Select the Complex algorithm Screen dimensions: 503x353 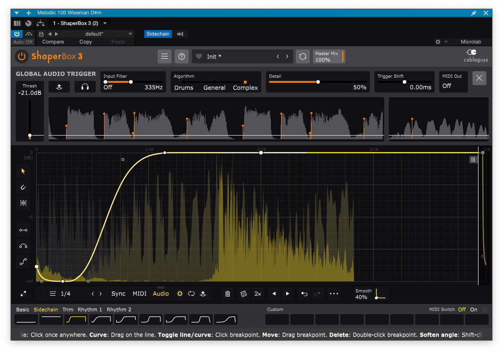pos(245,87)
